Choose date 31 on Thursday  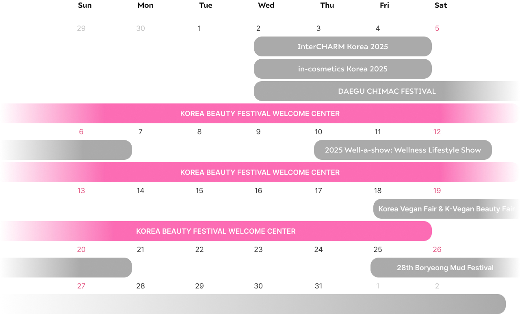[x=318, y=286]
